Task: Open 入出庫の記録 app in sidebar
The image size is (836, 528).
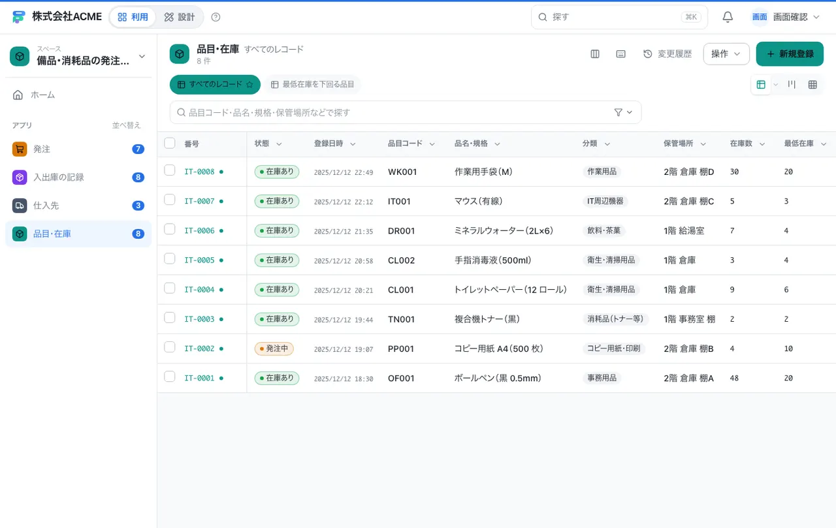Action: 78,177
